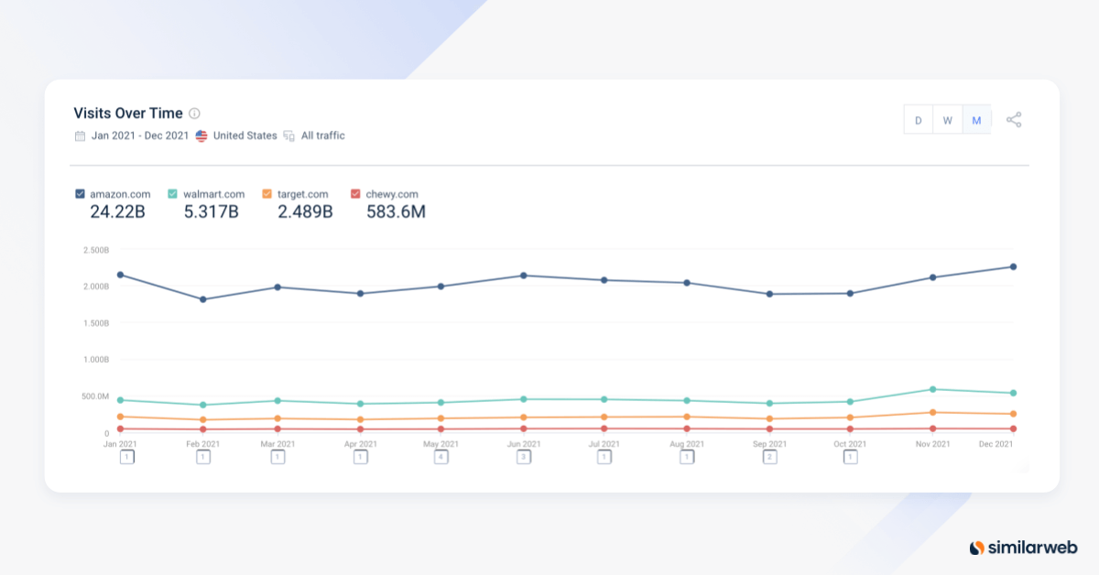This screenshot has width=1099, height=575.
Task: Click the Dec 2021 x-axis label
Action: pos(996,444)
